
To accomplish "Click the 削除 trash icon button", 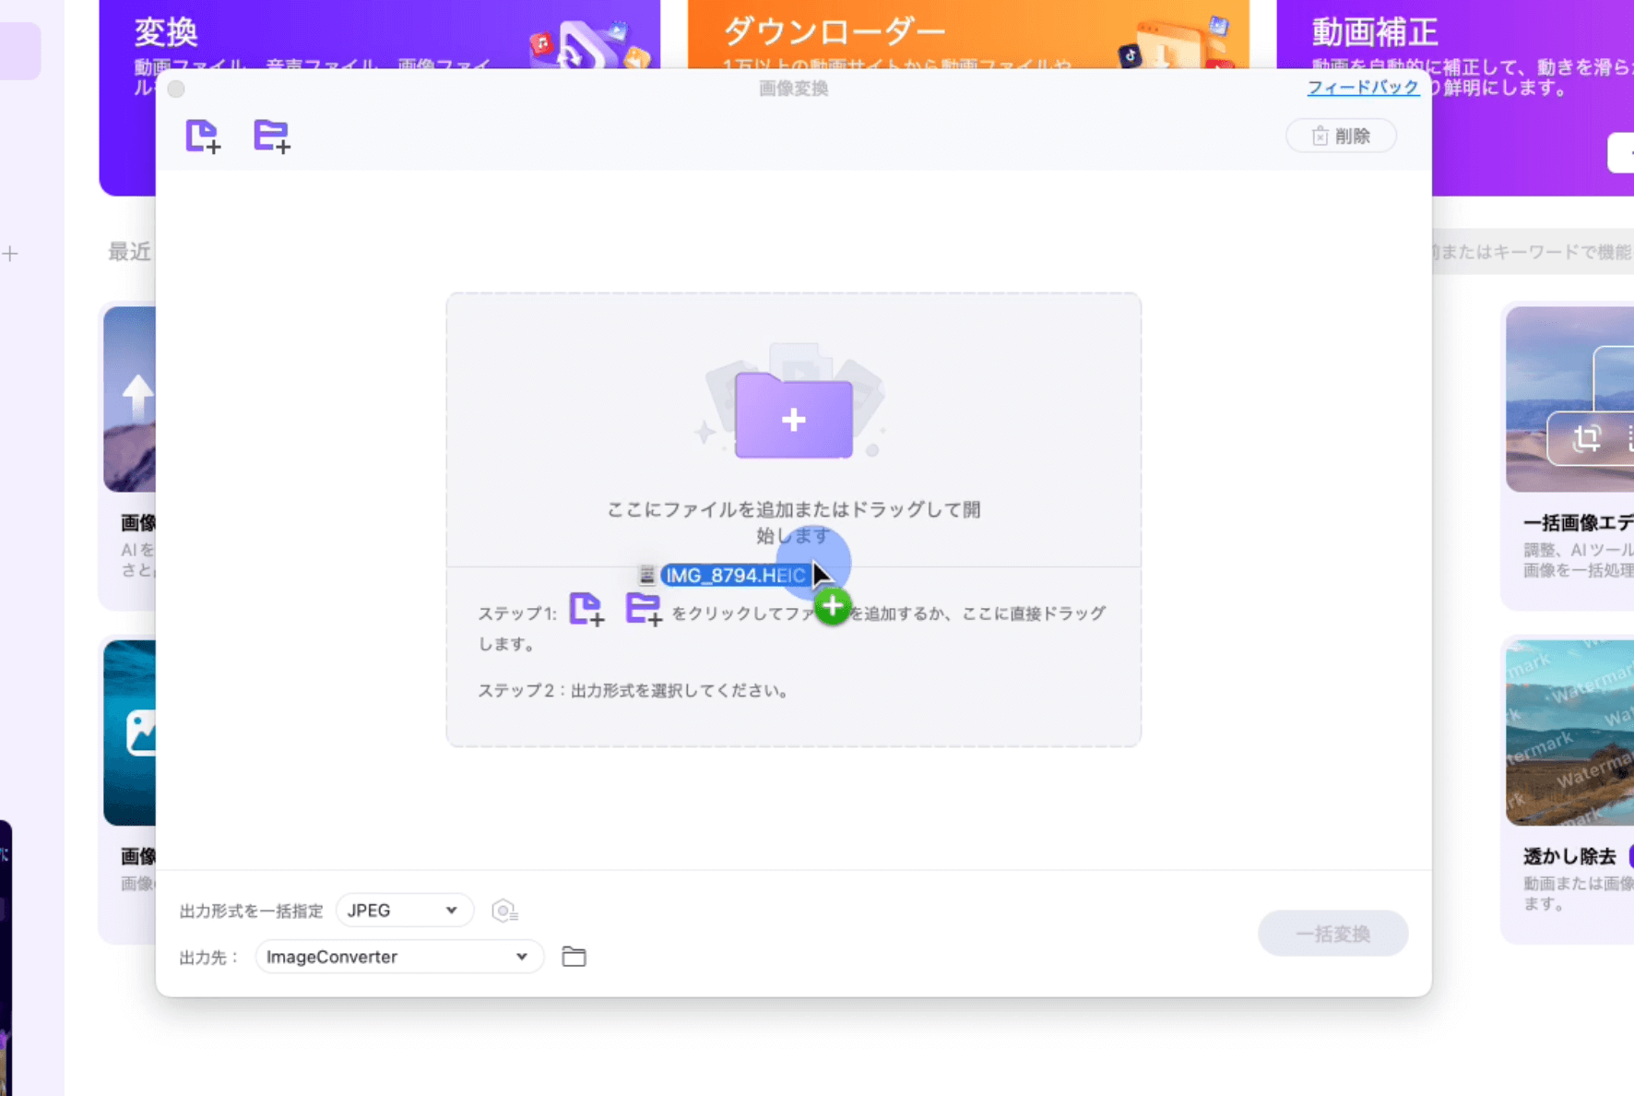I will pyautogui.click(x=1341, y=136).
